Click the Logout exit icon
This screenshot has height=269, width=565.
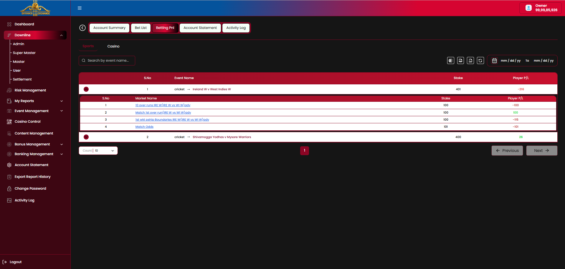4,262
